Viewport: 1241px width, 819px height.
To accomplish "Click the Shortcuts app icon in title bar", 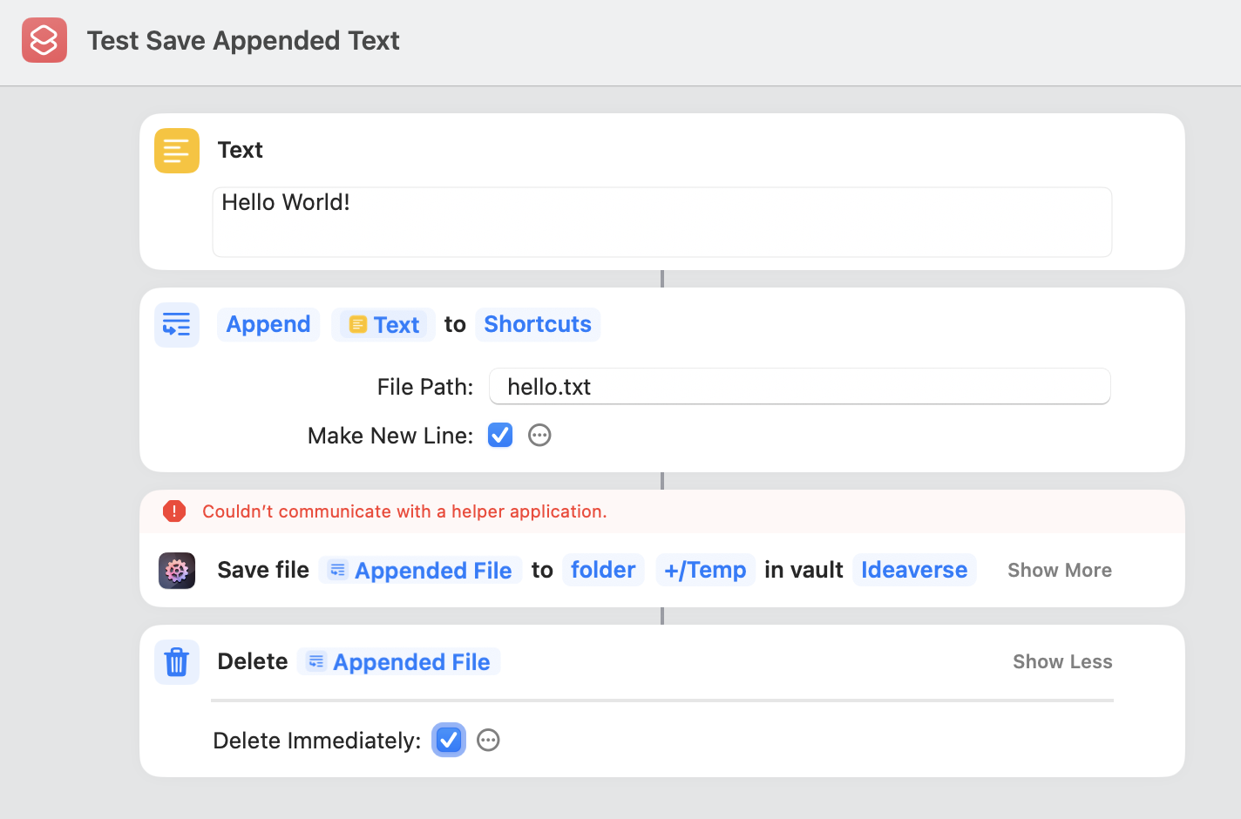I will click(44, 40).
